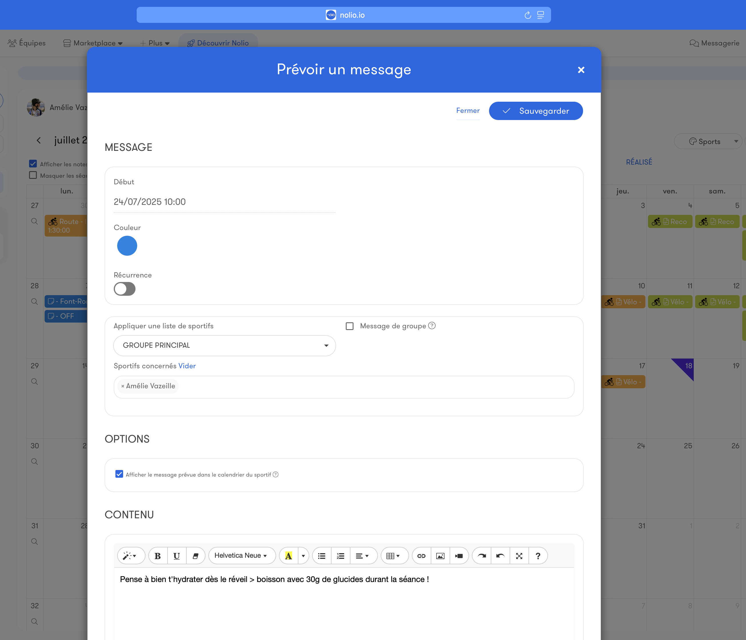Viewport: 746px width, 640px height.
Task: Expand the paragraph alignment dropdown
Action: [x=362, y=556]
